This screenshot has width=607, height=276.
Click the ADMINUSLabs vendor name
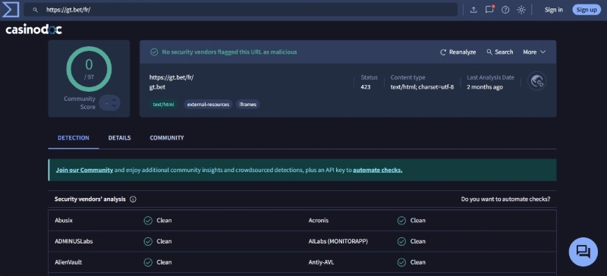[74, 242]
